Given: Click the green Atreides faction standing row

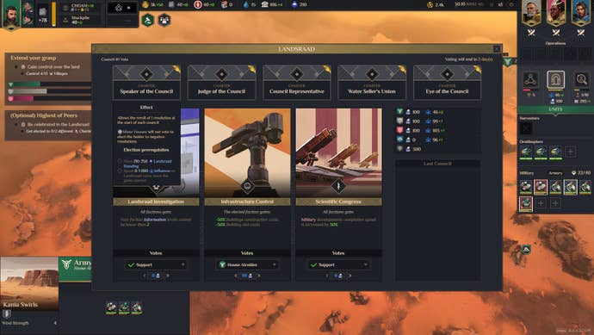Looking at the screenshot, I should click(438, 112).
